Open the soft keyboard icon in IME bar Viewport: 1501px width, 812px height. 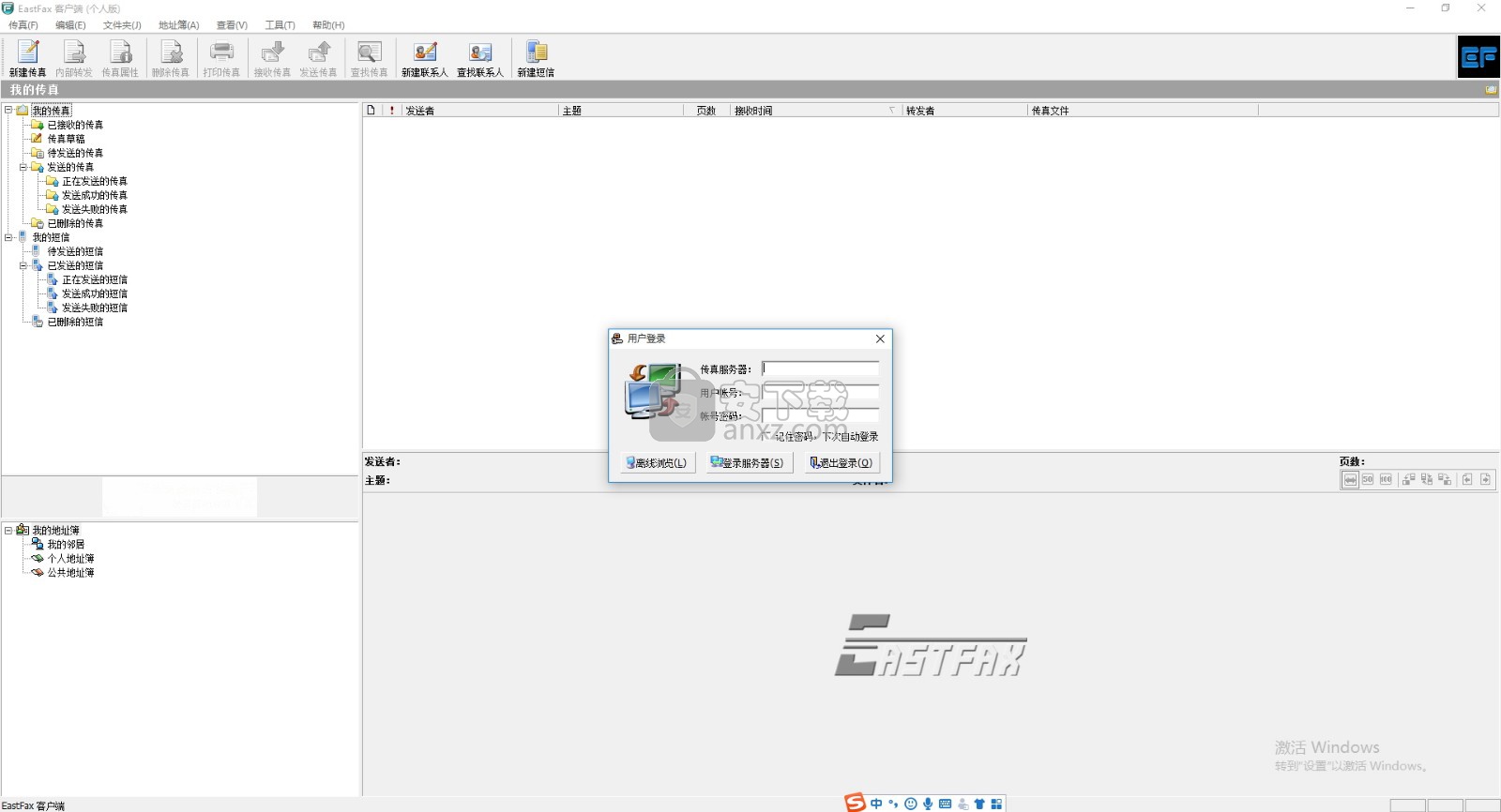945,804
